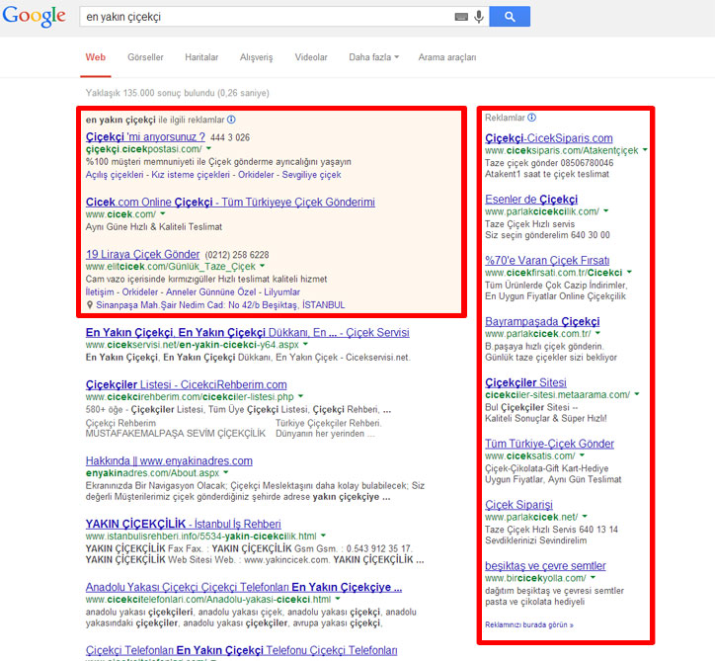This screenshot has width=715, height=661.
Task: Open dropdown arrow next to www.cicek.com
Action: point(163,214)
